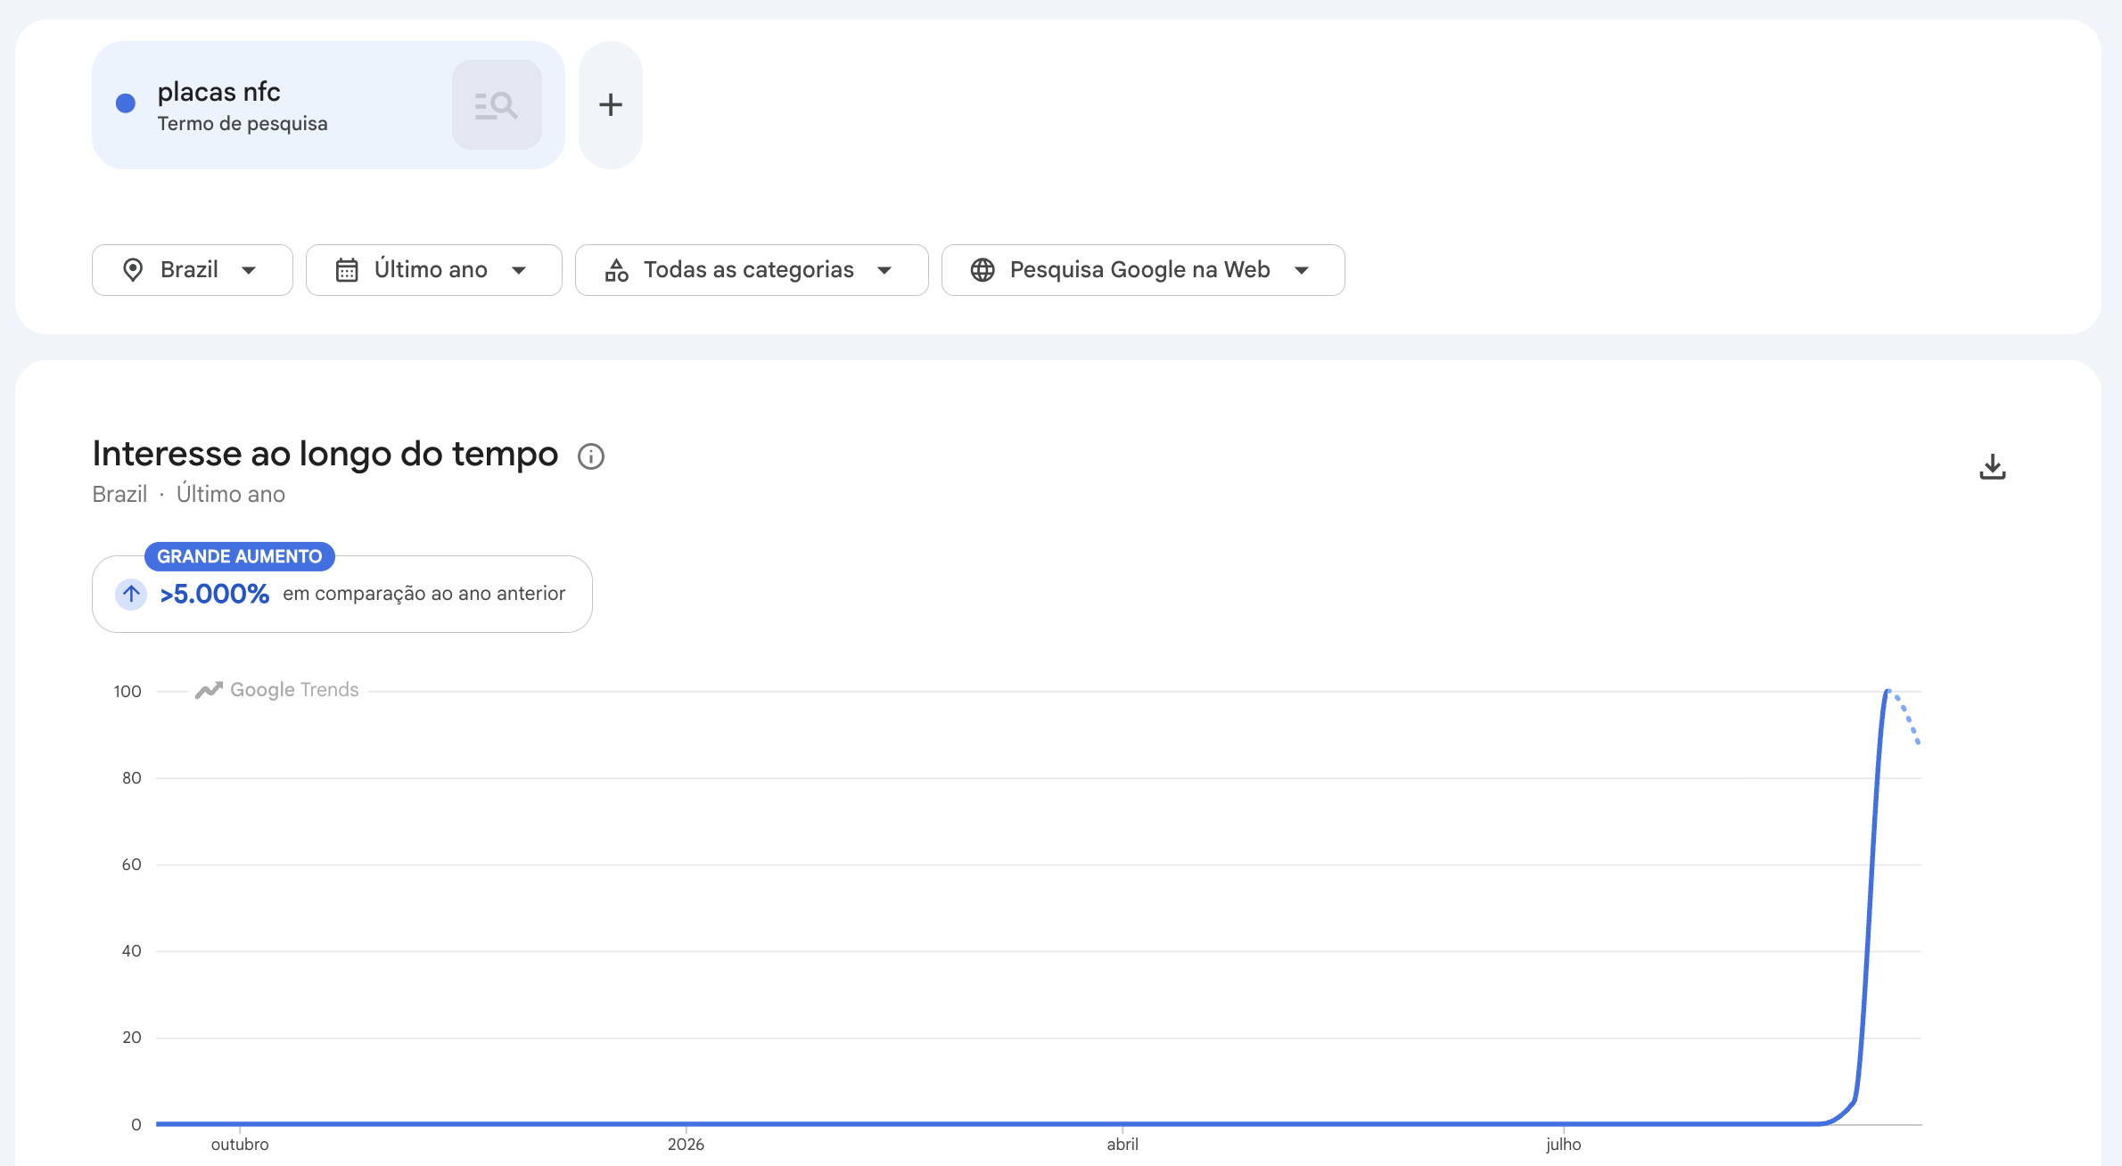Click the 'Brazil · Último ano' subtitle

pos(189,495)
